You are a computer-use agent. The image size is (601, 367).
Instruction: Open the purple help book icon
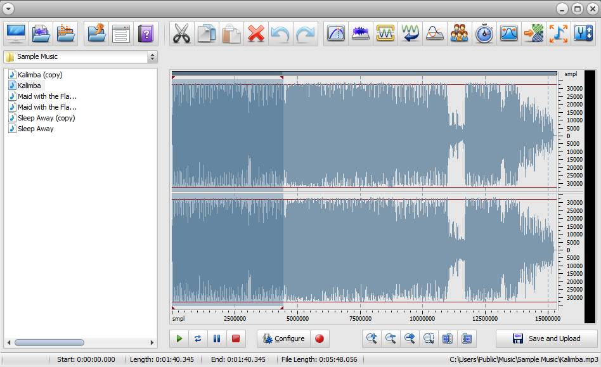point(146,34)
